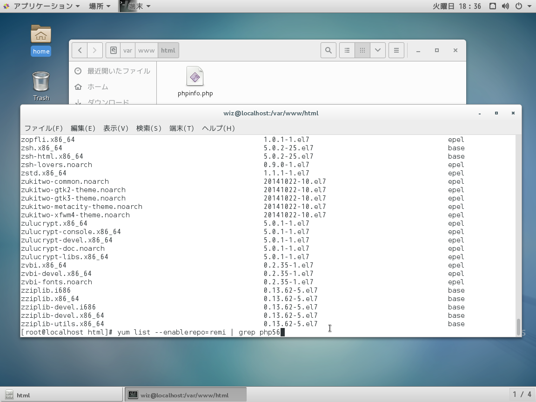Viewport: 536px width, 402px height.
Task: Open file manager search
Action: (x=328, y=50)
